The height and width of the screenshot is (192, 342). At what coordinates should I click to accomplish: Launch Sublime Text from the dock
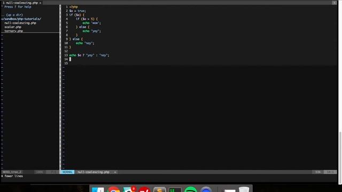click(160, 189)
